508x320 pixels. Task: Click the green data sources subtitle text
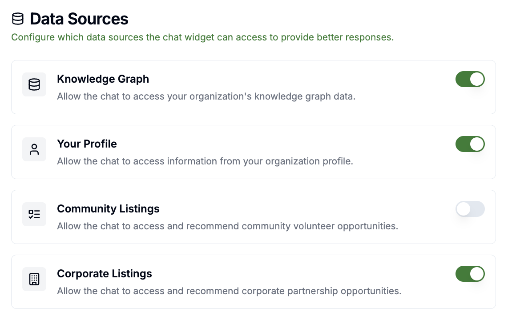click(x=202, y=37)
